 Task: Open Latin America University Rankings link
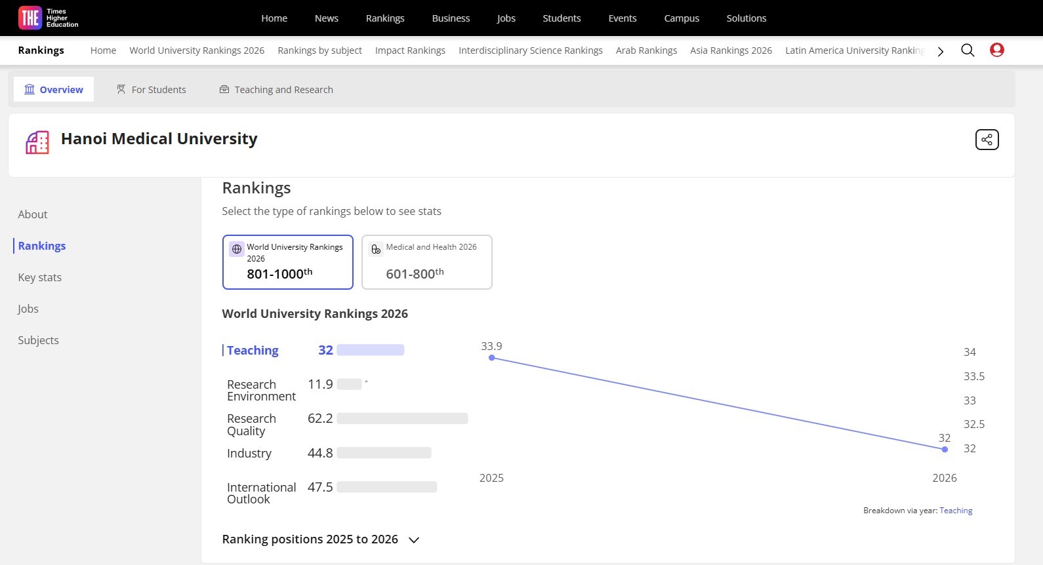(x=855, y=50)
